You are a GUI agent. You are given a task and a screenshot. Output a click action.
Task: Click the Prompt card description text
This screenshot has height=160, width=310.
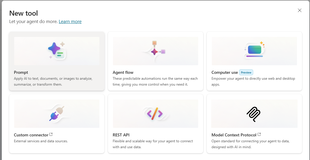(53, 81)
